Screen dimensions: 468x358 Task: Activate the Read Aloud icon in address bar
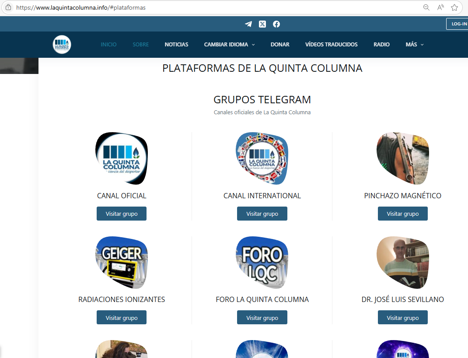pyautogui.click(x=440, y=7)
